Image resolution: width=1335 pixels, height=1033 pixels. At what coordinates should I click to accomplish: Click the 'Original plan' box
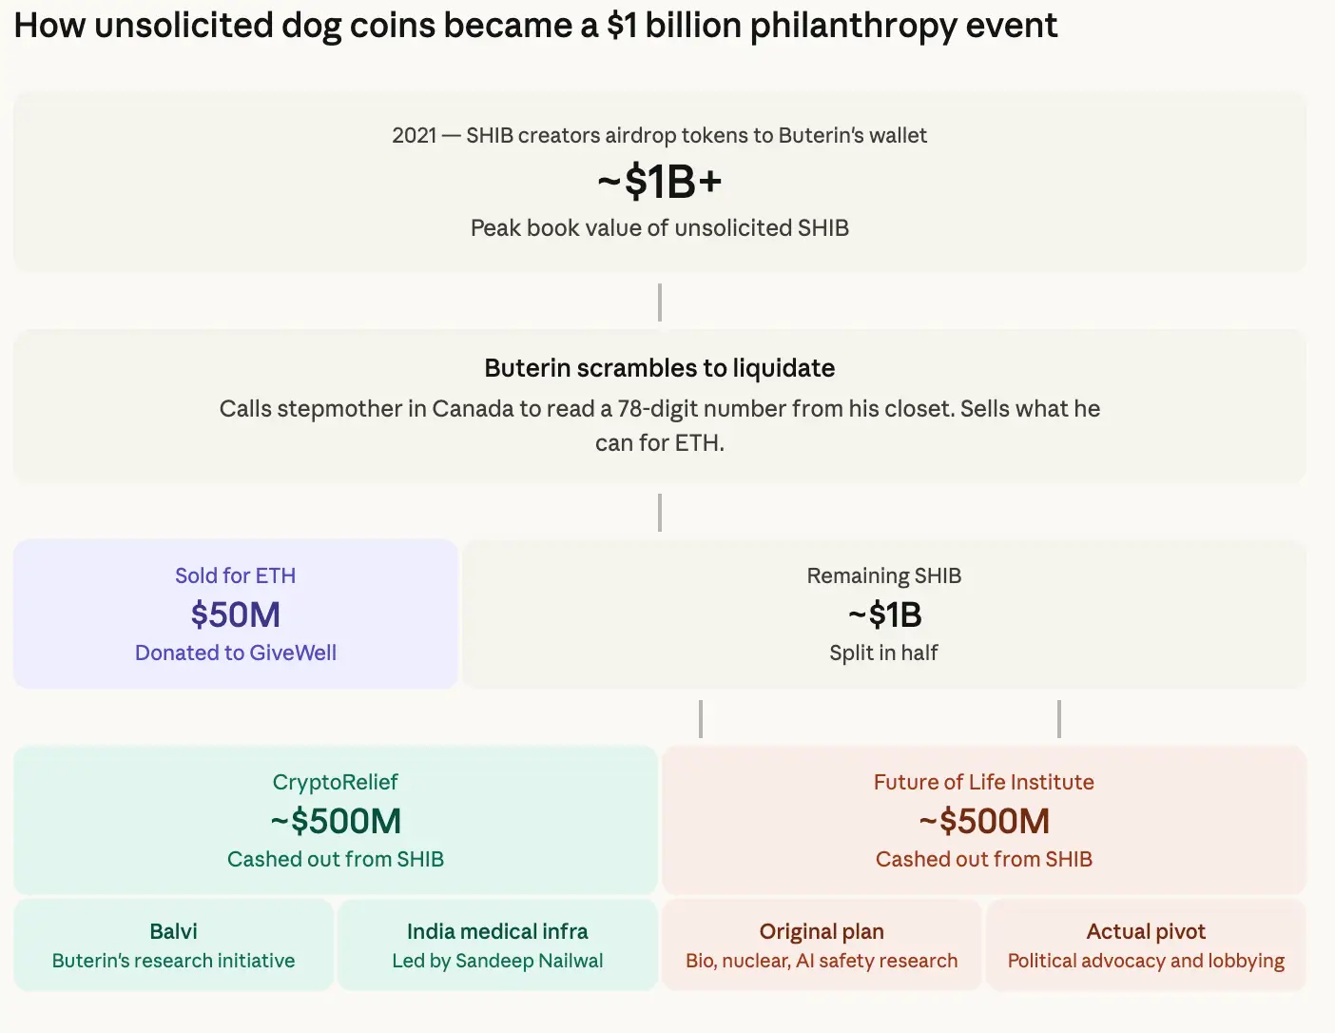822,945
